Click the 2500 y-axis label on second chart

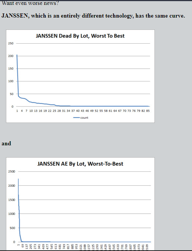12,171
